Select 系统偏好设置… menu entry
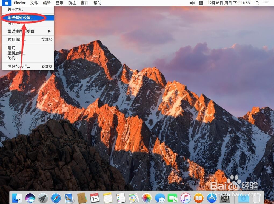Viewport: 274px width, 204px height. click(28, 18)
